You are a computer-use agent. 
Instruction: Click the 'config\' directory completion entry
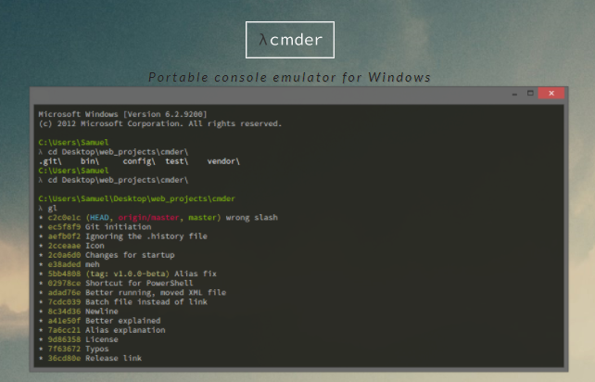[x=139, y=161]
